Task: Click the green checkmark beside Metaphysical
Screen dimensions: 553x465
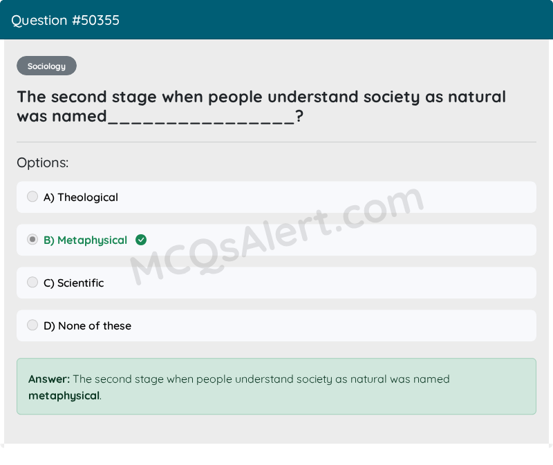Action: pos(142,240)
